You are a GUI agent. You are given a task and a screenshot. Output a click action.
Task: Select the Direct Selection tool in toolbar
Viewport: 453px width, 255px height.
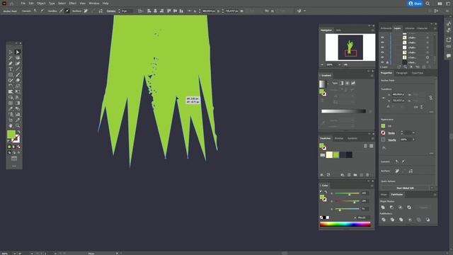pyautogui.click(x=18, y=52)
